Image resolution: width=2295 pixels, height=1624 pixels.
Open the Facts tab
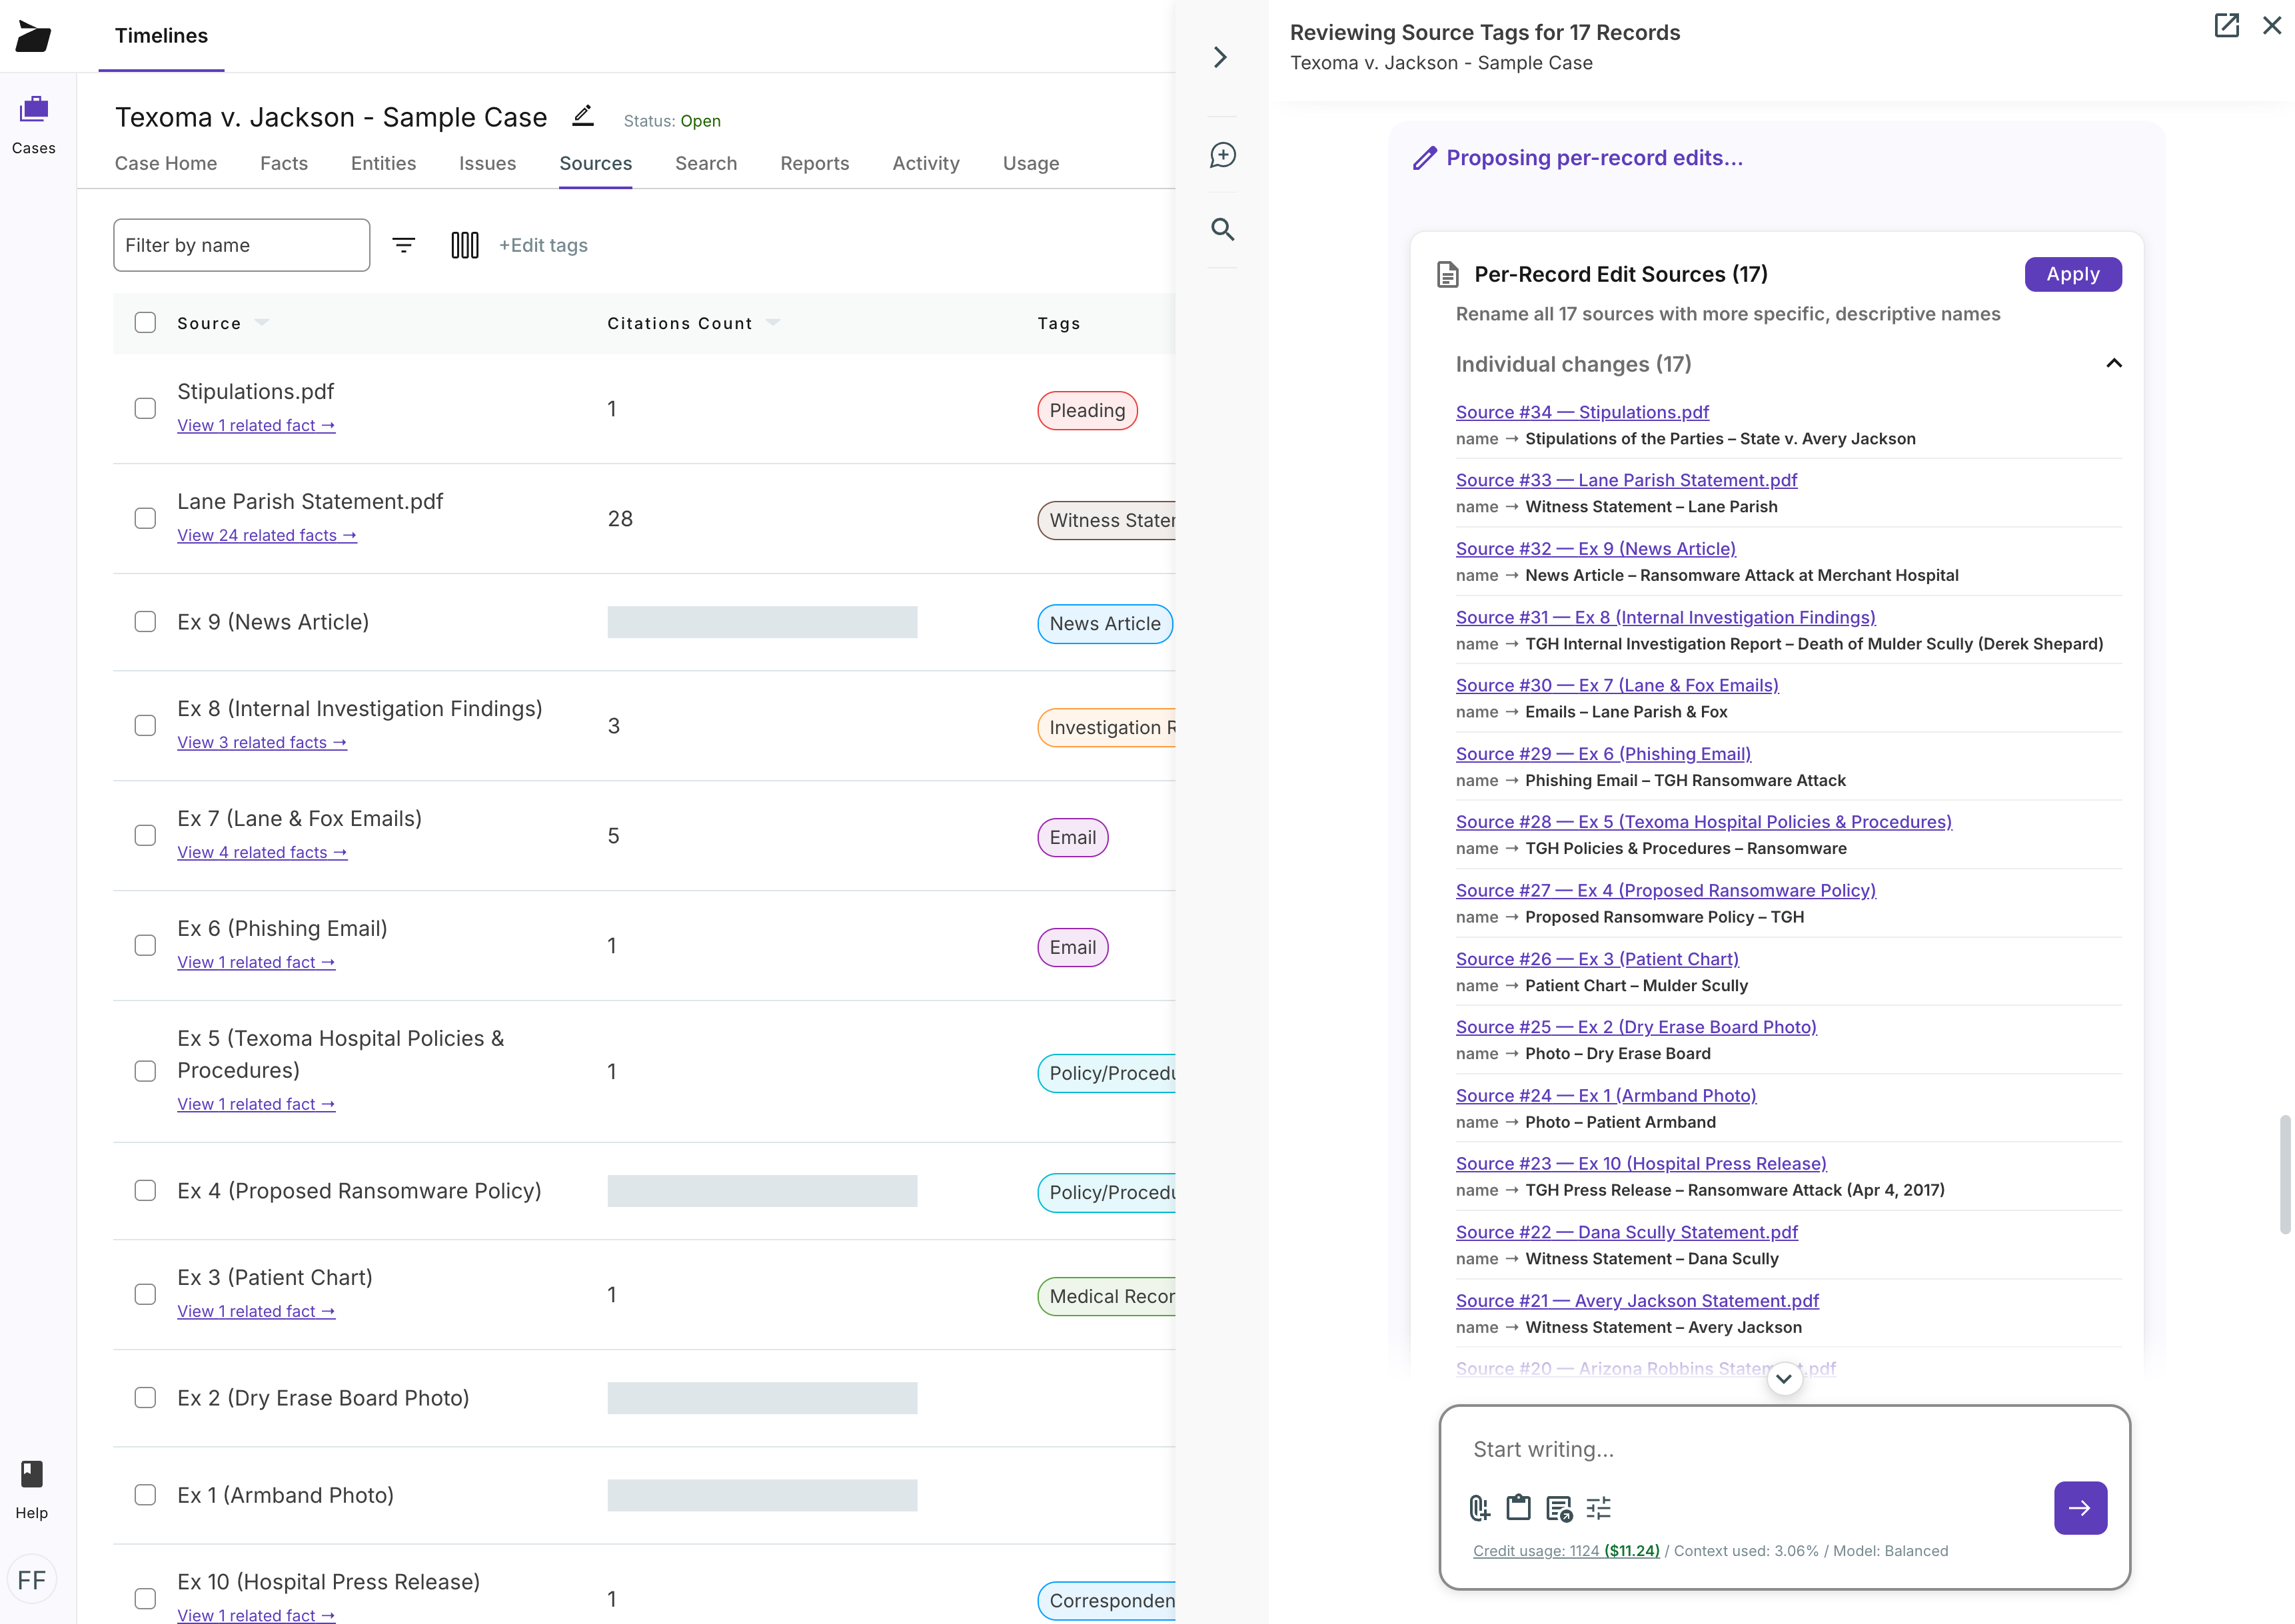point(284,163)
